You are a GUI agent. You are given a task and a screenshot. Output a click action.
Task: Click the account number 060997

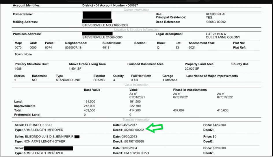tap(133, 5)
